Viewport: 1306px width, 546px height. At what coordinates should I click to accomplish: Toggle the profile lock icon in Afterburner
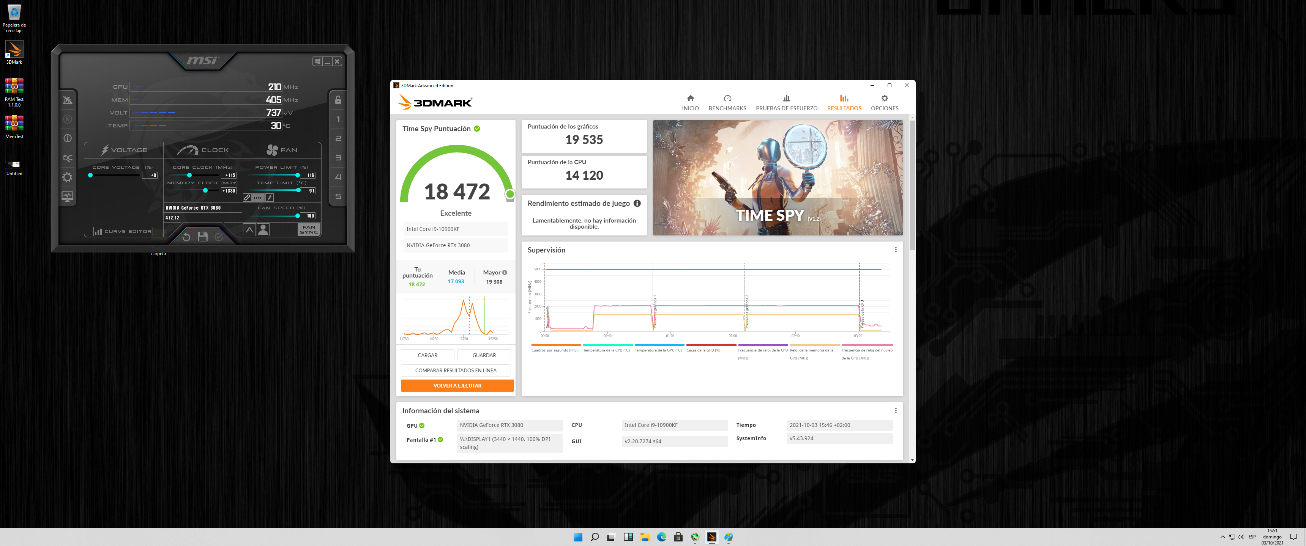tap(338, 100)
